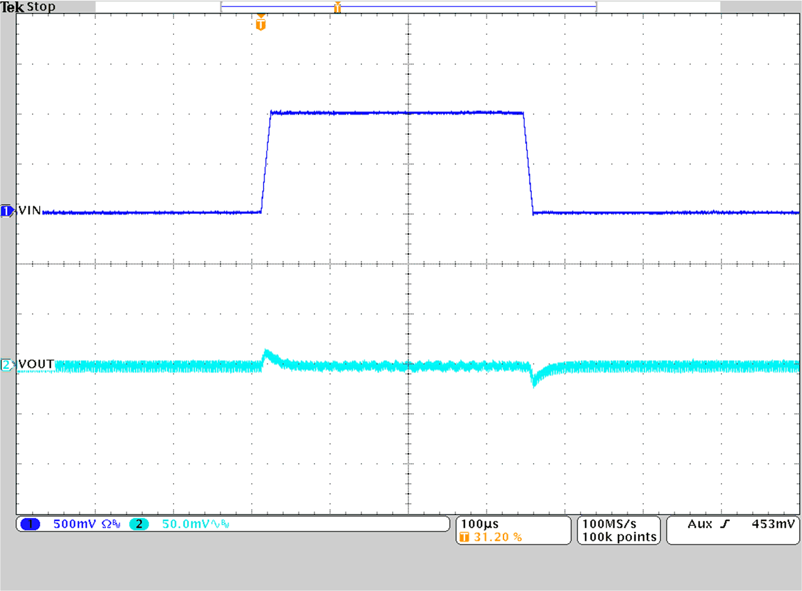Click the Tek logo in the corner
802x591 pixels.
point(13,7)
